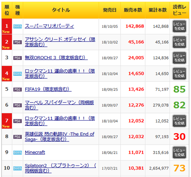Image resolution: width=191 pixels, height=177 pixels.
Task: Click Switch icon in Splatoon2 row
Action: coord(18,168)
